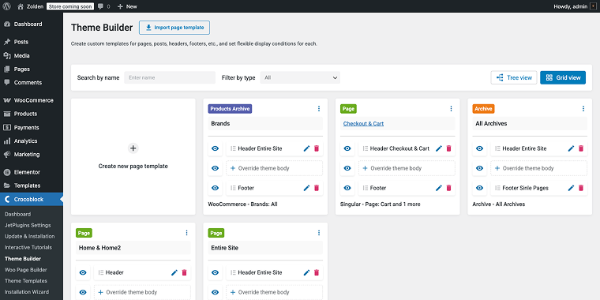Open the Howdy, admin account menu
The image size is (600, 300).
pyautogui.click(x=575, y=6)
